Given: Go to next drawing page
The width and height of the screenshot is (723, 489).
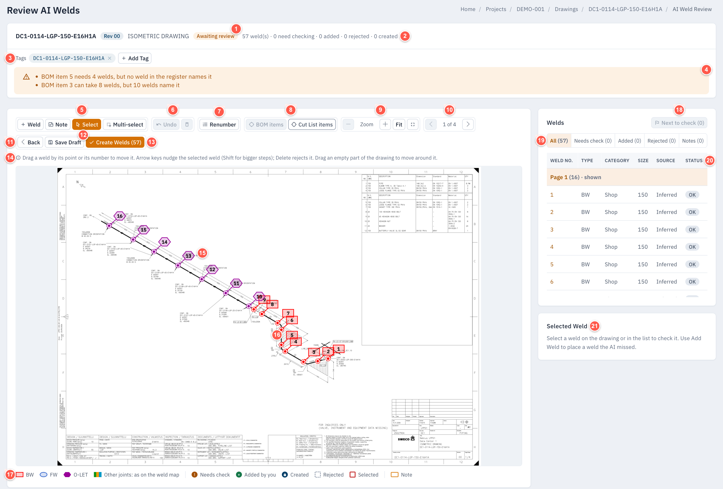Looking at the screenshot, I should click(468, 124).
